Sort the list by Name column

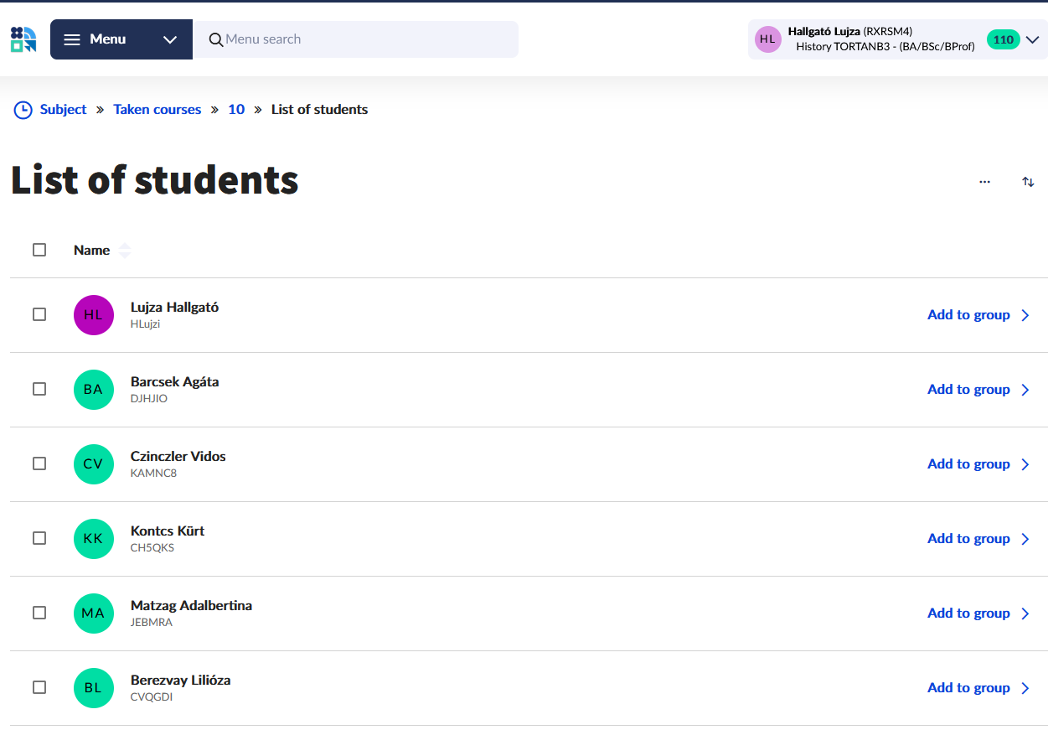(92, 250)
